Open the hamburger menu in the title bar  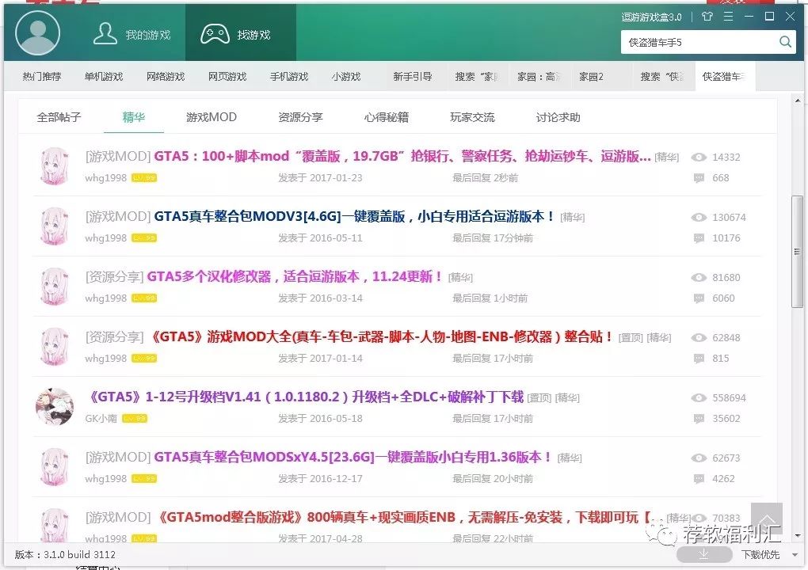(727, 16)
